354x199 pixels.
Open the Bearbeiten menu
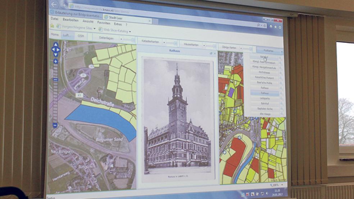pos(71,20)
